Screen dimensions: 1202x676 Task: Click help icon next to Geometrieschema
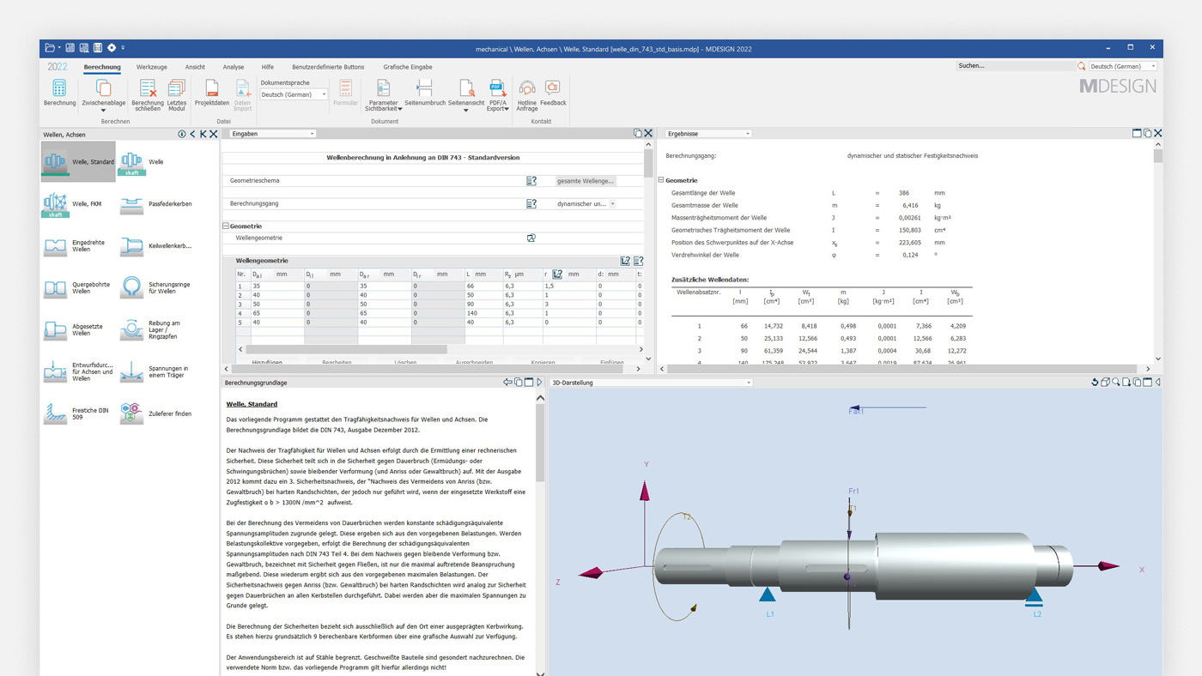(x=531, y=181)
